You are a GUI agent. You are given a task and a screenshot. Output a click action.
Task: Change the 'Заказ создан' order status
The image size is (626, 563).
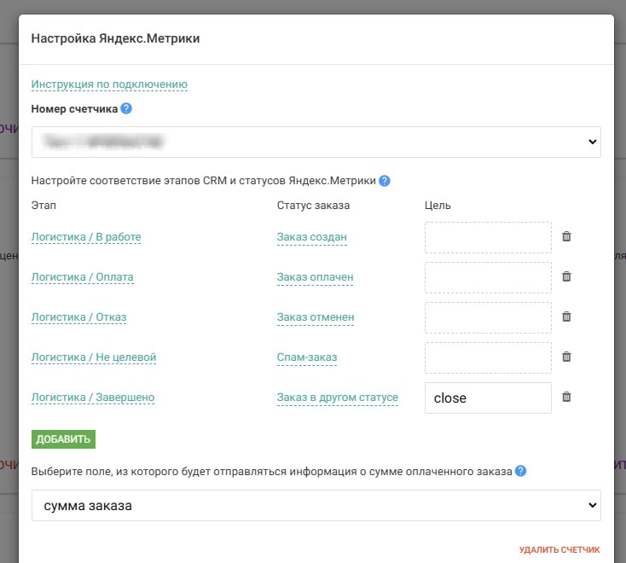(x=311, y=237)
